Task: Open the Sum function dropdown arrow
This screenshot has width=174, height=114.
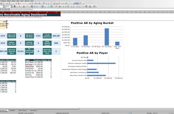Action: point(7,9)
